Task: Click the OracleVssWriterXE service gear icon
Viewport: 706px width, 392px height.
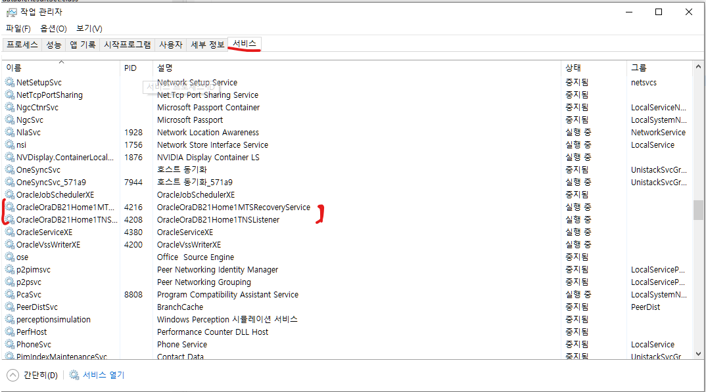Action: point(10,244)
